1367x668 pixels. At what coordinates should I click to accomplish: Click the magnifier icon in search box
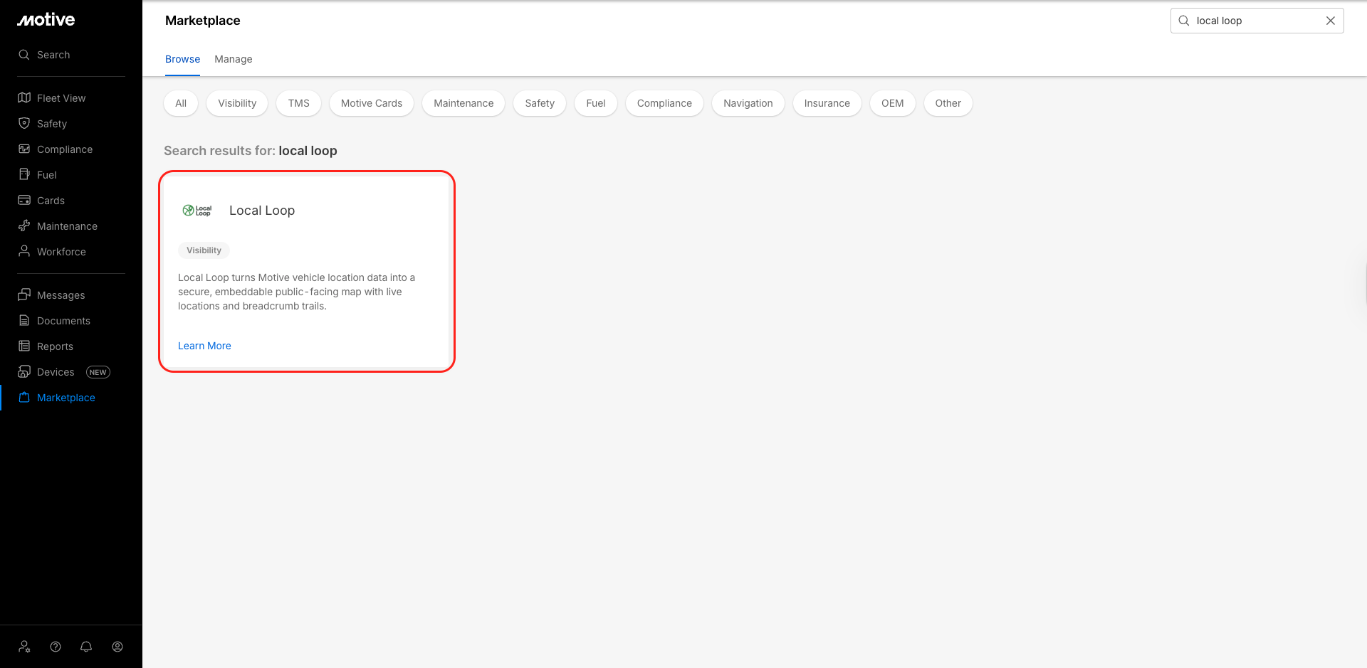tap(1184, 21)
